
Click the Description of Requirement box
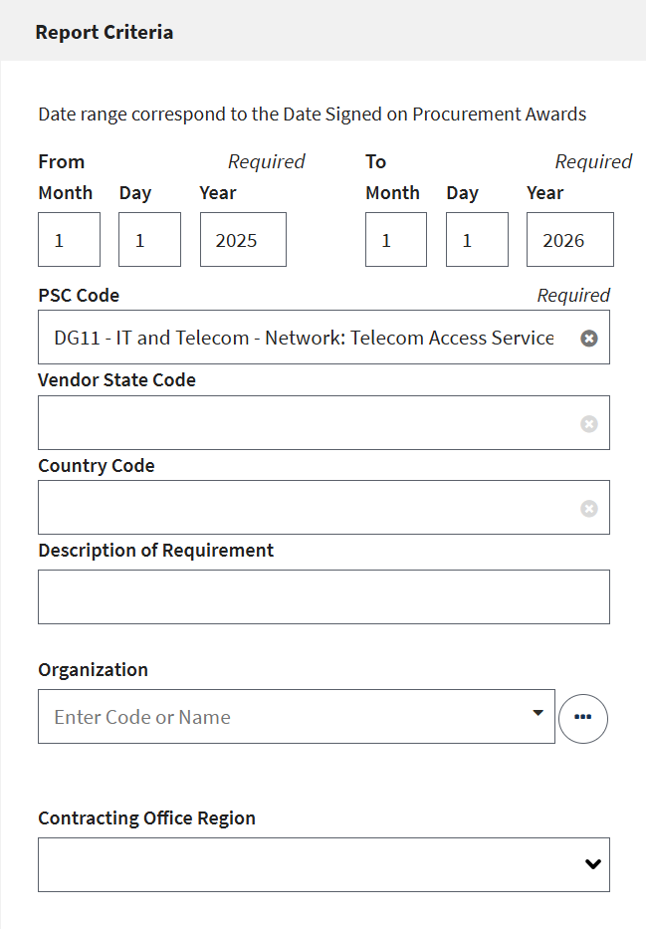pyautogui.click(x=323, y=597)
